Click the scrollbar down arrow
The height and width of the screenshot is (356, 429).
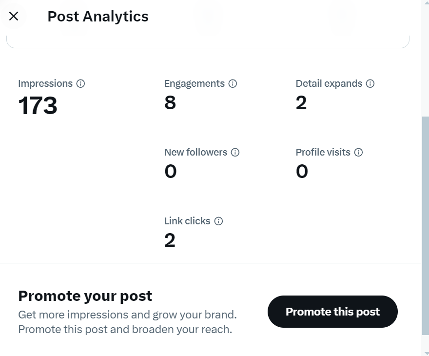coord(426,353)
